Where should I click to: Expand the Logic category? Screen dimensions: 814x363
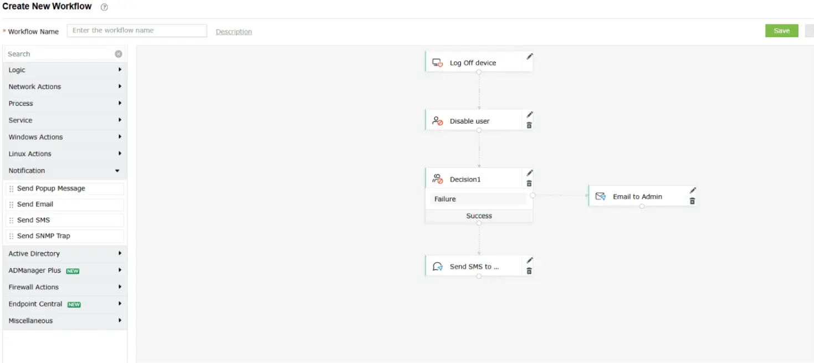click(64, 70)
